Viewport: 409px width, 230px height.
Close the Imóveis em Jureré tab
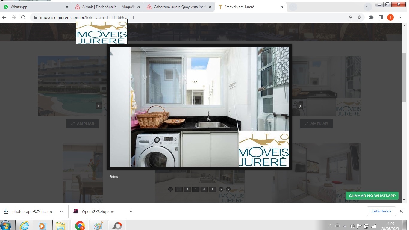[x=282, y=7]
